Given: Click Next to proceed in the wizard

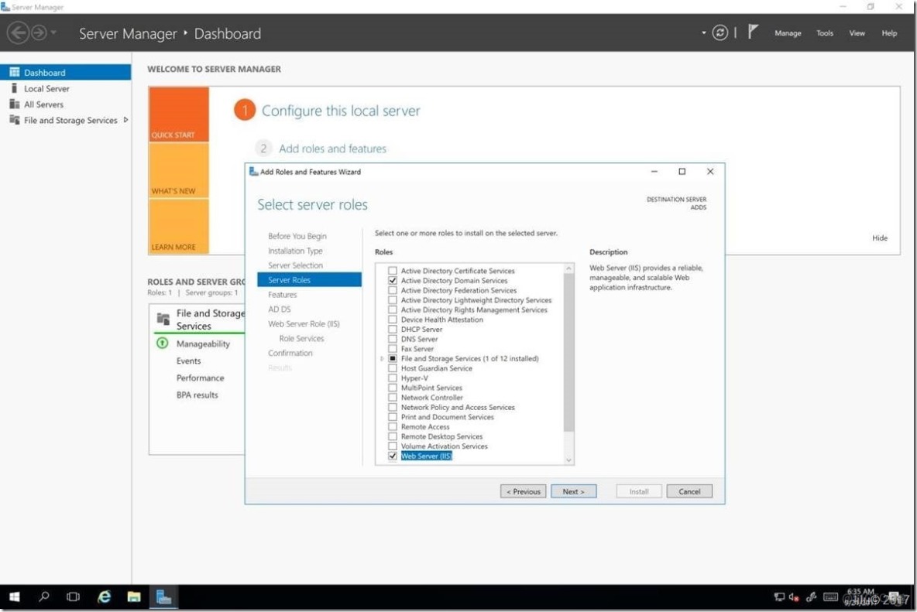Looking at the screenshot, I should pos(573,491).
